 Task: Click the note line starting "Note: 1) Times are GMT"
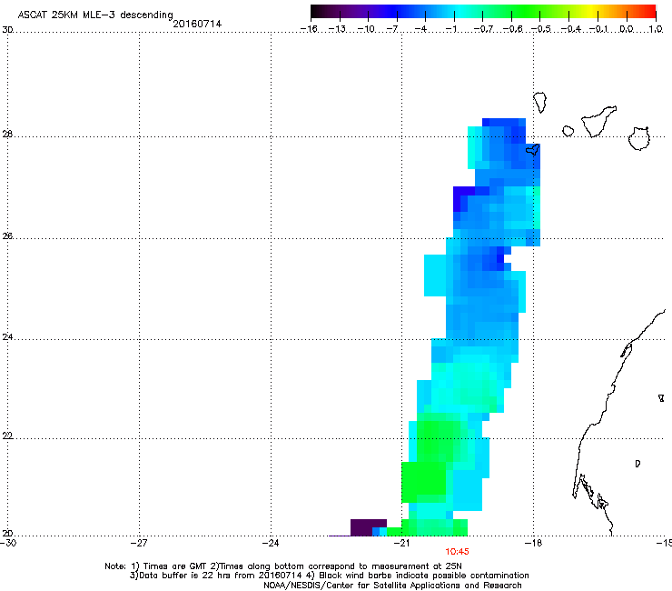pyautogui.click(x=283, y=566)
